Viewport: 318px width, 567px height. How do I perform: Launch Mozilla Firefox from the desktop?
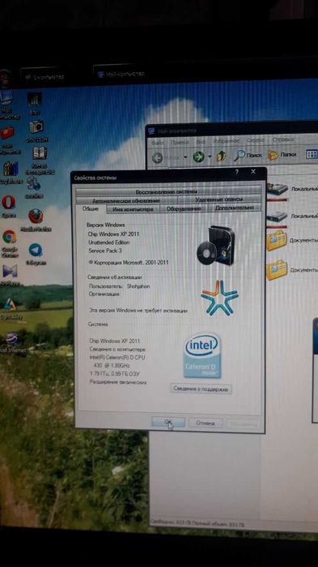pos(36,217)
